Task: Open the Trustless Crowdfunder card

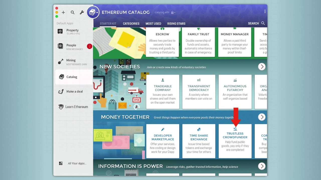Action: coord(235,141)
